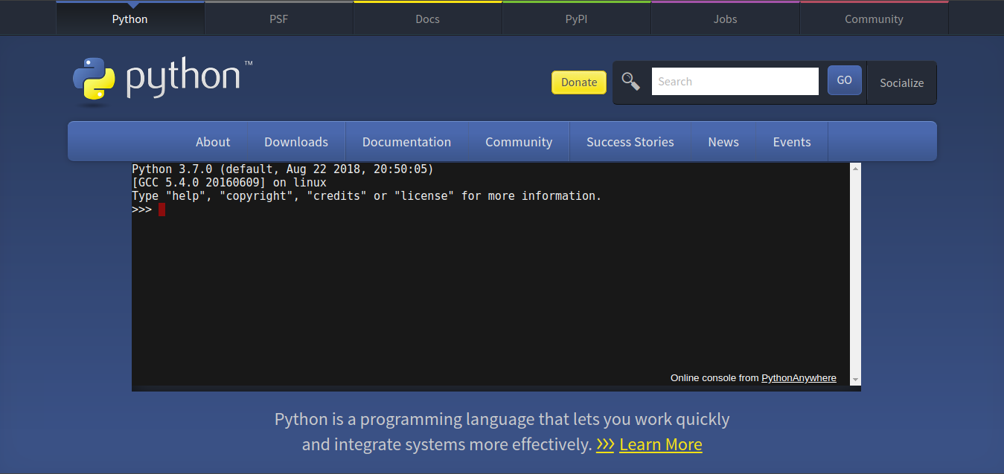Click the console scrollbar down arrow

coord(855,380)
